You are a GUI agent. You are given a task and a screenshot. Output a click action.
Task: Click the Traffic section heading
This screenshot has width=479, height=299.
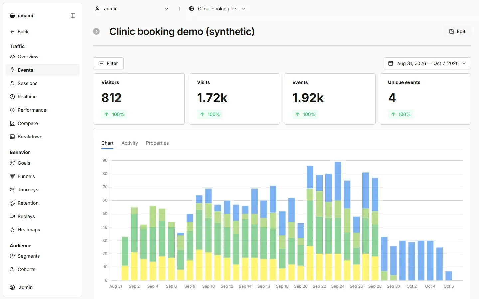(x=17, y=46)
